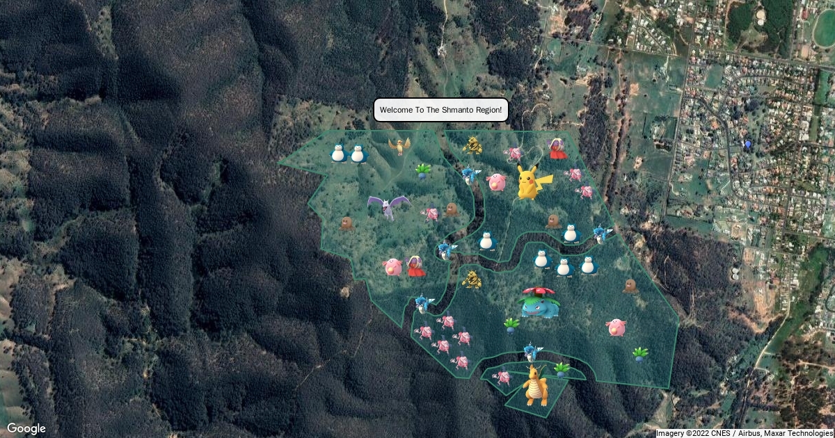Click the Diglett left of Aerodactyl
This screenshot has height=438, width=835.
[x=347, y=223]
